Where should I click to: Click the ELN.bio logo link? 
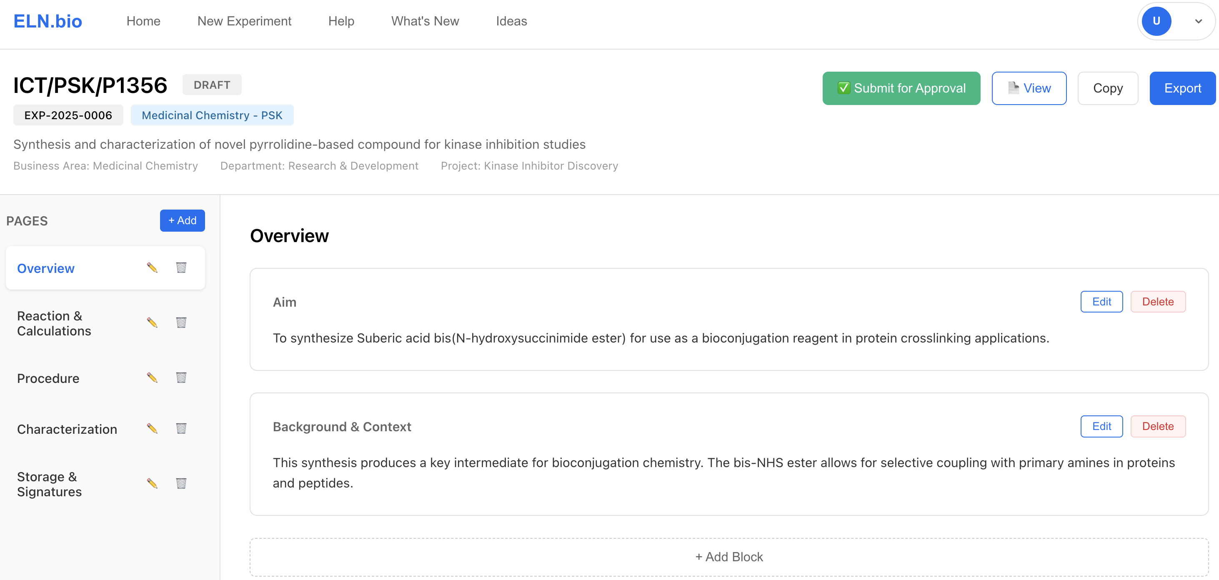[x=48, y=21]
